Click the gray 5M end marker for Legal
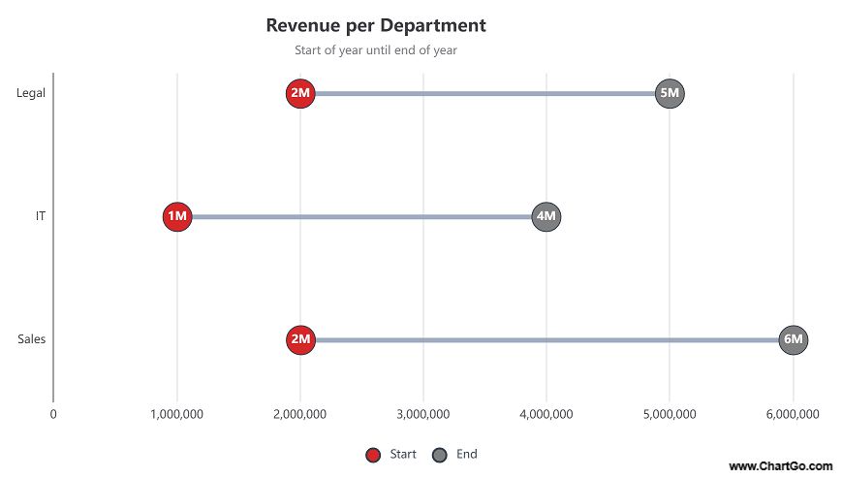 [670, 94]
